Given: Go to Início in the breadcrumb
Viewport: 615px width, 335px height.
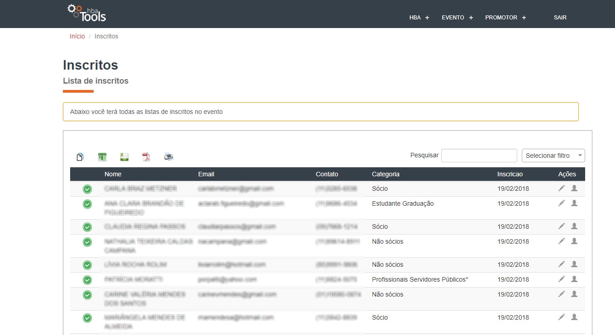Looking at the screenshot, I should 77,36.
